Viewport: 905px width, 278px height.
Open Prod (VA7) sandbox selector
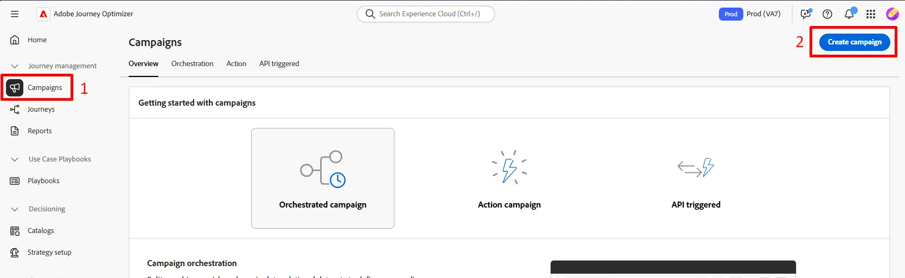763,14
